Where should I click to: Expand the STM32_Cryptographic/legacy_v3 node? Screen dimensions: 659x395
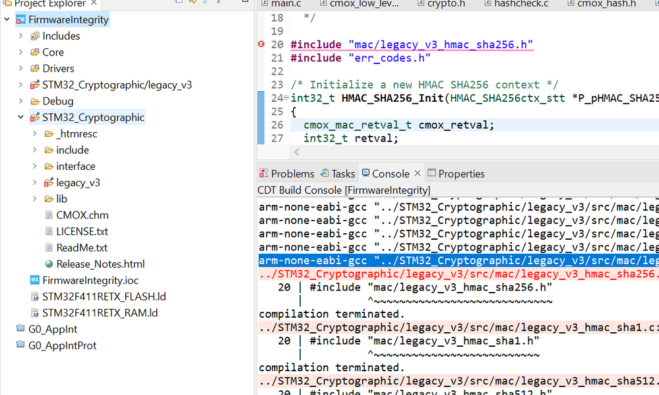[20, 85]
